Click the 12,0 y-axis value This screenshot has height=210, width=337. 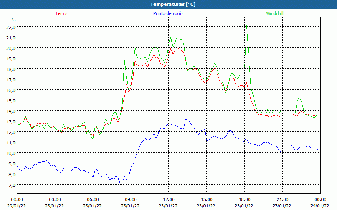[x=11, y=132]
